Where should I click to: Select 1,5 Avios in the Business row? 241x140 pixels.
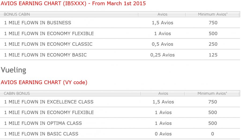point(163,23)
